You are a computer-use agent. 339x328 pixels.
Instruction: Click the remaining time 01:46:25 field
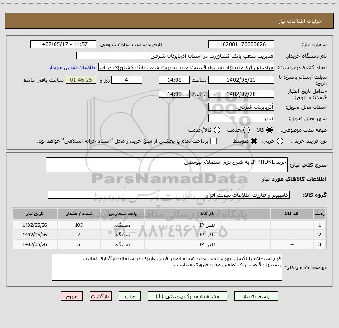click(81, 80)
